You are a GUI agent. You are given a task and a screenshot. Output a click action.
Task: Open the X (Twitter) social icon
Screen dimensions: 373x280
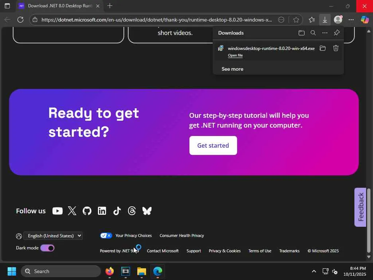[x=72, y=211]
